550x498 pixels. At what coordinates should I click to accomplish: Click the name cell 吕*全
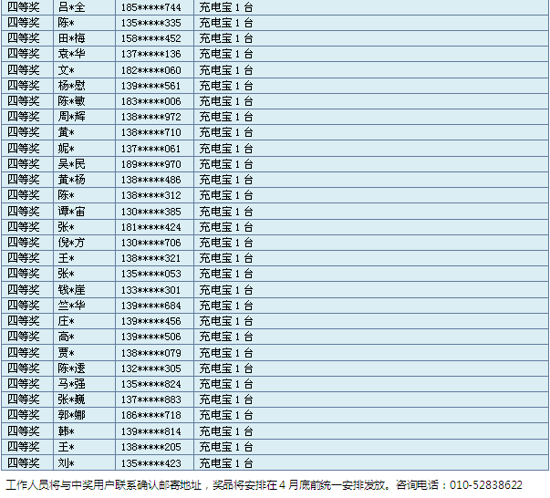(x=70, y=7)
